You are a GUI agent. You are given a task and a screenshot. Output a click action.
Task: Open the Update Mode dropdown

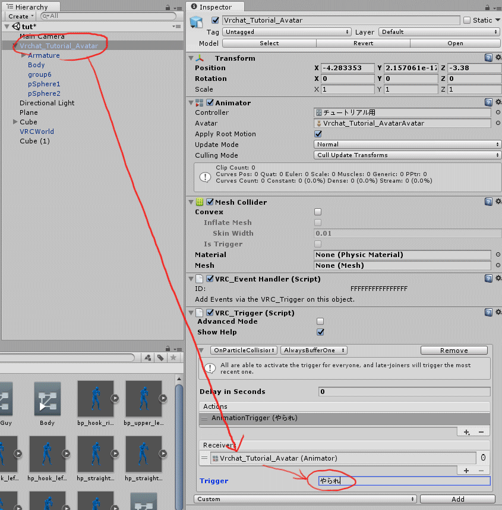coord(408,145)
